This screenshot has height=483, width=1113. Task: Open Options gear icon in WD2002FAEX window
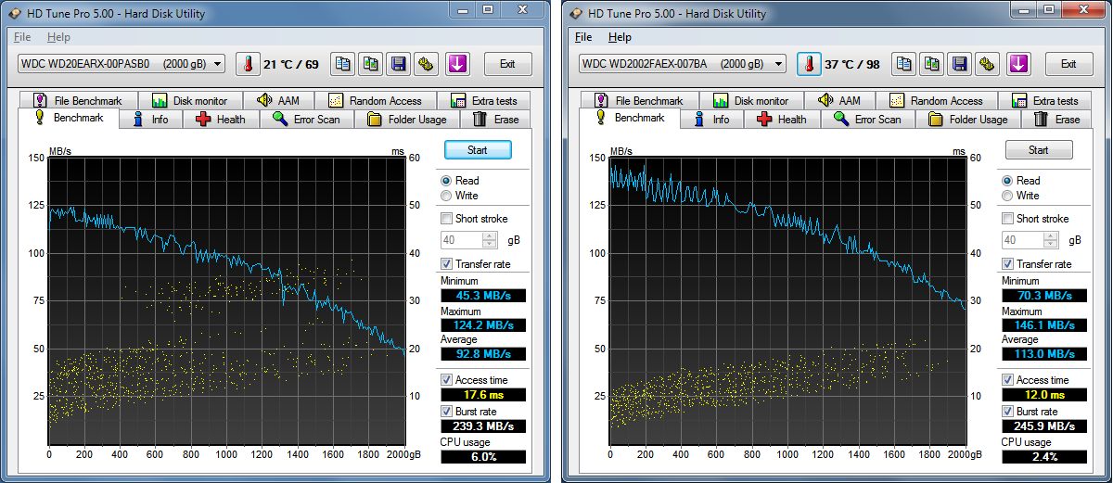point(988,64)
